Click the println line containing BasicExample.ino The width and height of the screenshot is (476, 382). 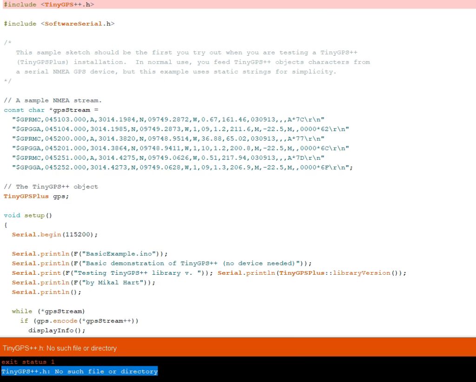(x=89, y=253)
